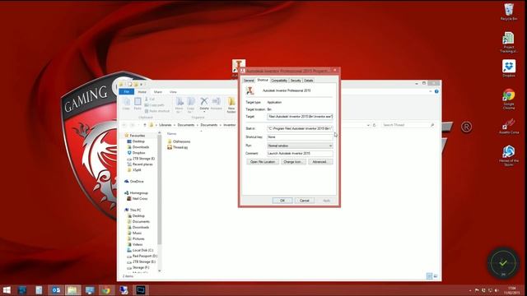Click into the Target field
The height and width of the screenshot is (296, 527).
300,117
